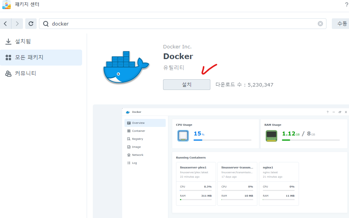Screen dimensions: 349x218
Task: Open the Docker preview screenshot thumbnail
Action: pos(221,161)
